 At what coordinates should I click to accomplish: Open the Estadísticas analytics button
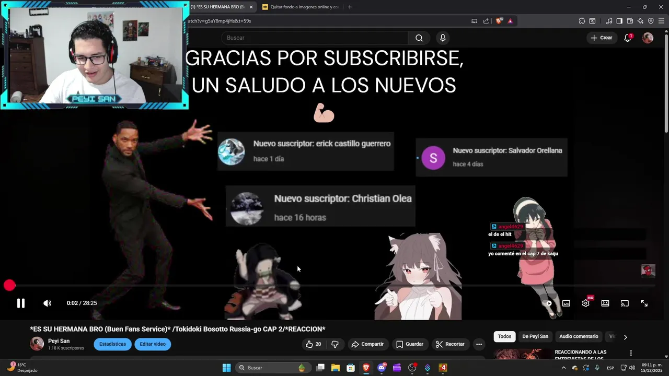[x=112, y=344]
